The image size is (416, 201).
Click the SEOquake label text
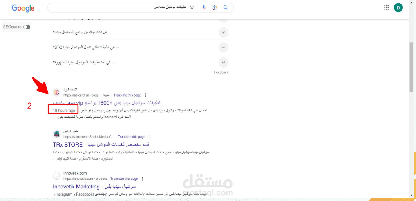(x=13, y=27)
